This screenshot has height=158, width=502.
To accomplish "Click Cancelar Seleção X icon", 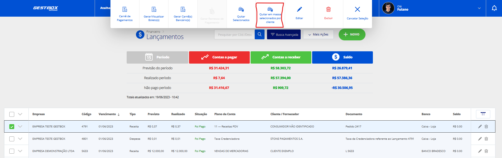I will [357, 10].
